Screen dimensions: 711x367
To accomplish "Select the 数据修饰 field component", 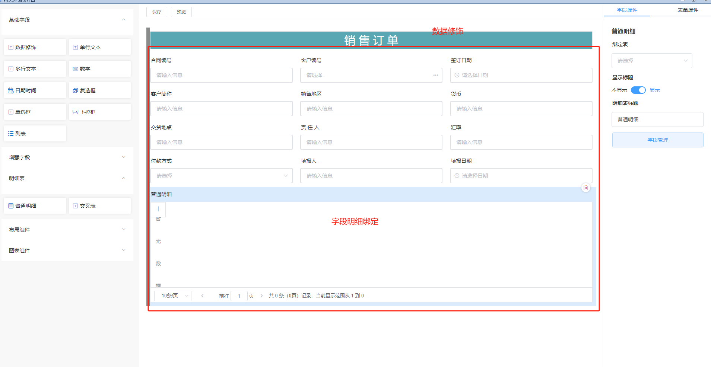I will coord(35,47).
